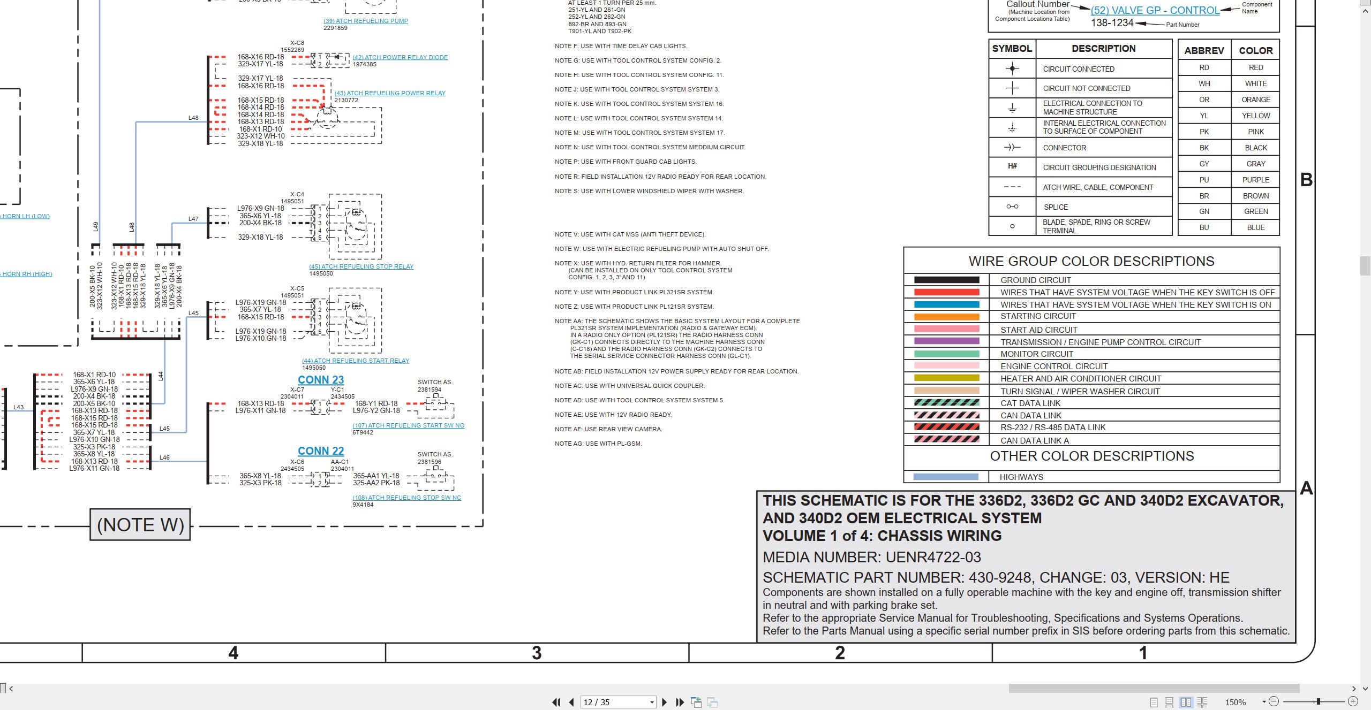Open the (52) VALVE GP - CONTROL link

tap(1155, 10)
